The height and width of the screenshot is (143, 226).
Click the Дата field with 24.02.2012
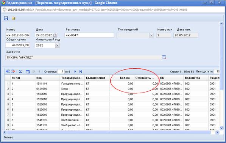point(44,35)
